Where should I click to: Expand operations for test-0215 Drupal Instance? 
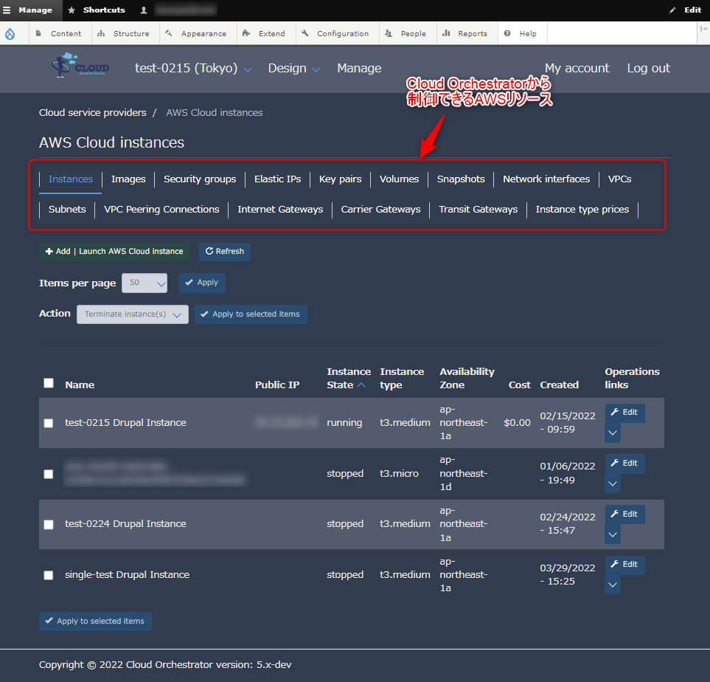[613, 433]
